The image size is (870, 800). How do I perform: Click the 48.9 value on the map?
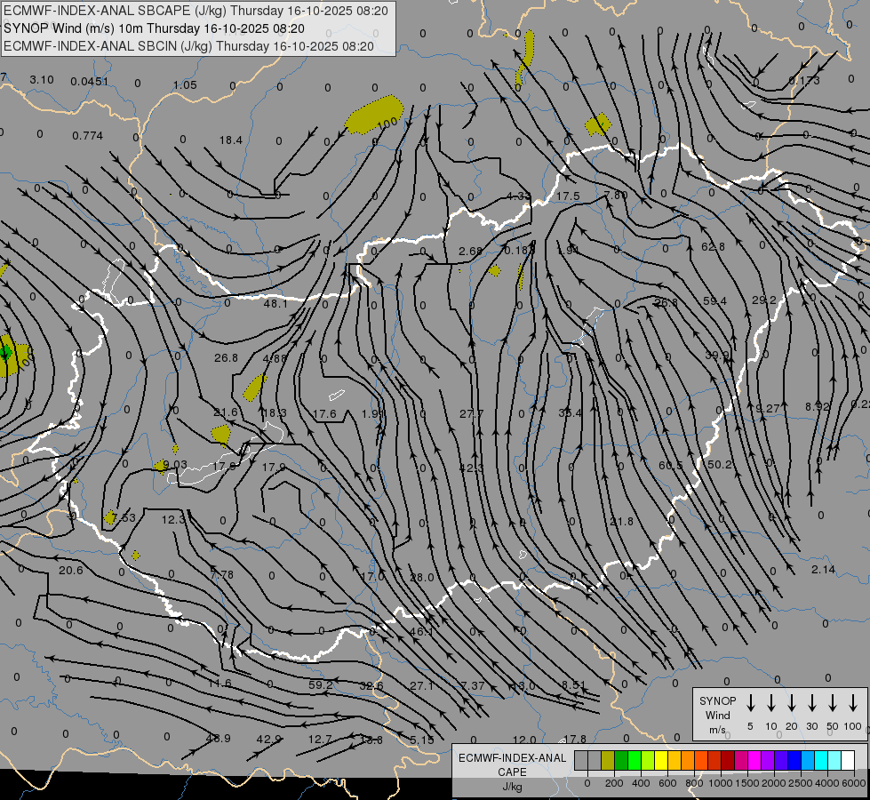(x=218, y=739)
